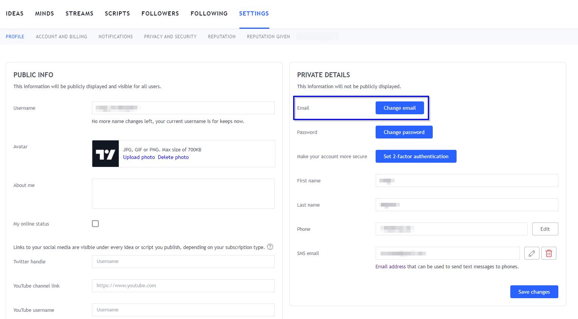Click inside the About me text area
This screenshot has height=319, width=578.
(183, 193)
